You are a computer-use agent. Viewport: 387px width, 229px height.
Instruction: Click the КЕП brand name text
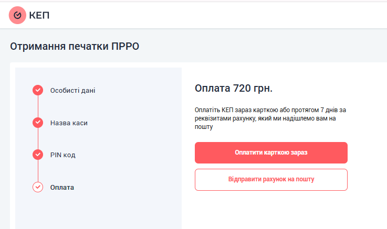click(39, 15)
